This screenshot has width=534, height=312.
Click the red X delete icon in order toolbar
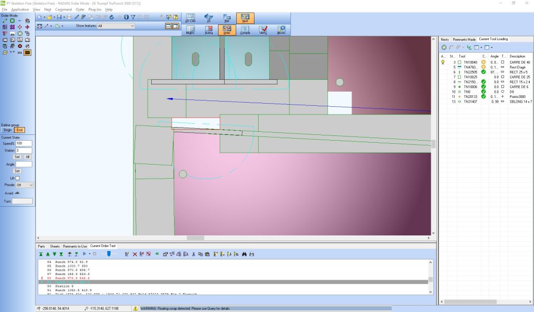click(135, 254)
